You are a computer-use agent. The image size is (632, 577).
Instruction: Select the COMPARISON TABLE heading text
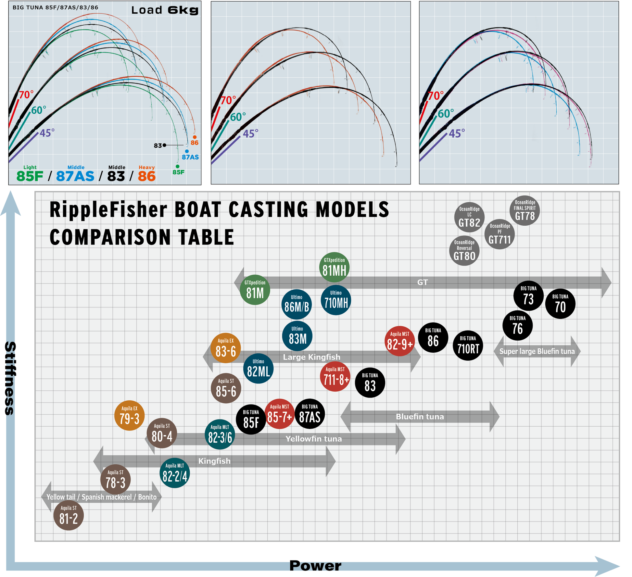(142, 237)
